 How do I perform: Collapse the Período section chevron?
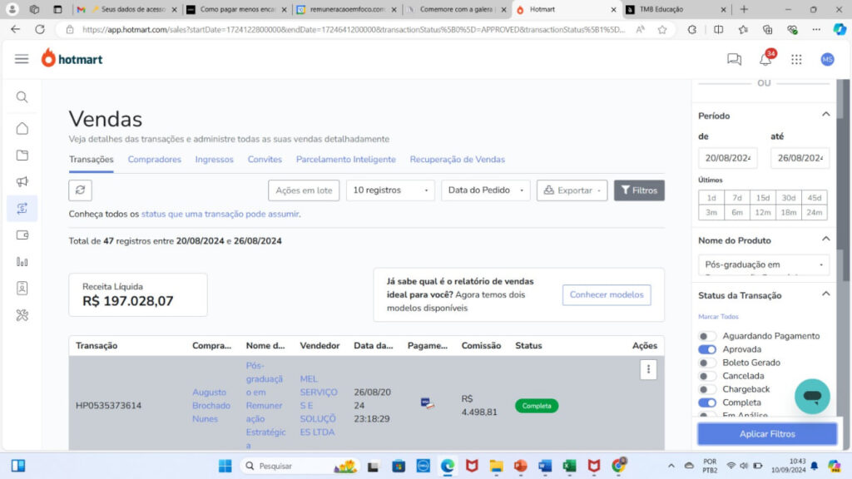pos(825,115)
